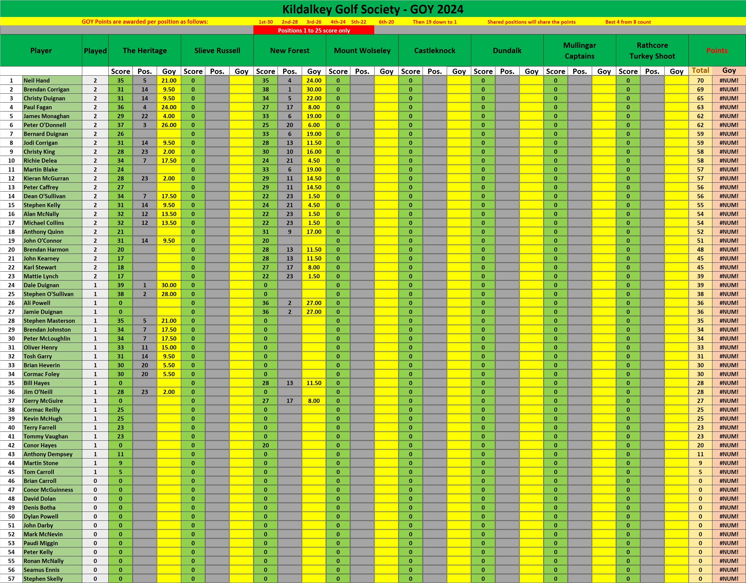746x583 pixels.
Task: Click Peter O'Donnell's Heritage Goy 26.00
Action: point(169,125)
